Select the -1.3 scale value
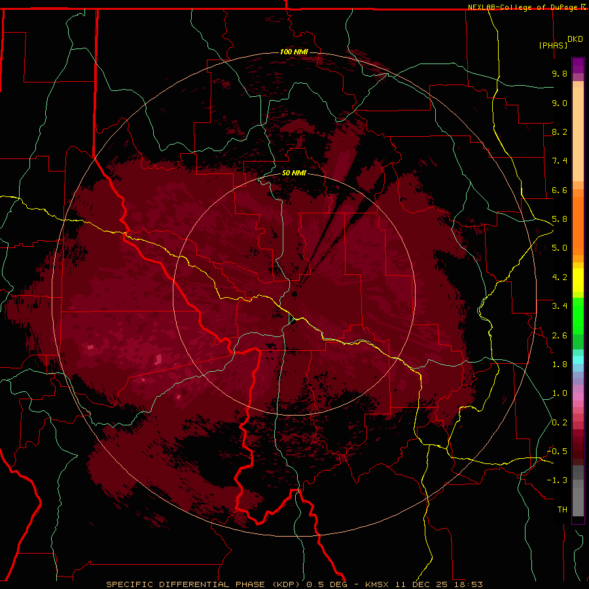 [558, 480]
